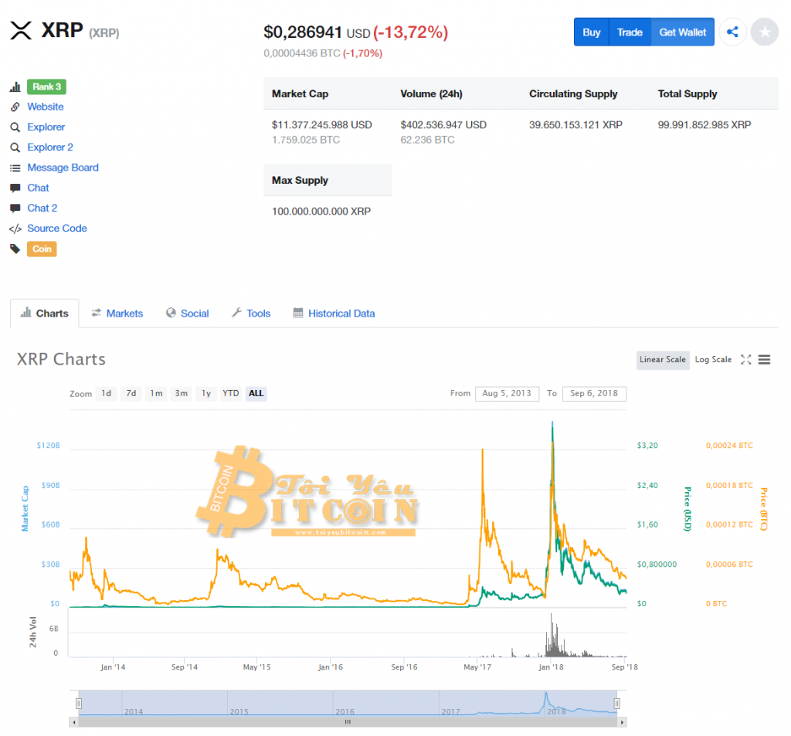791x736 pixels.
Task: Set chart zoom to 7d
Action: pos(131,393)
